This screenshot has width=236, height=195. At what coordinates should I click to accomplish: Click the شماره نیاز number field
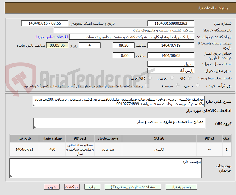coord(171,23)
